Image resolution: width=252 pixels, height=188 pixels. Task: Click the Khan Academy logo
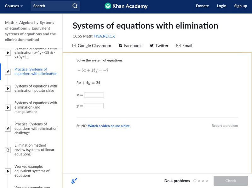tap(126, 6)
